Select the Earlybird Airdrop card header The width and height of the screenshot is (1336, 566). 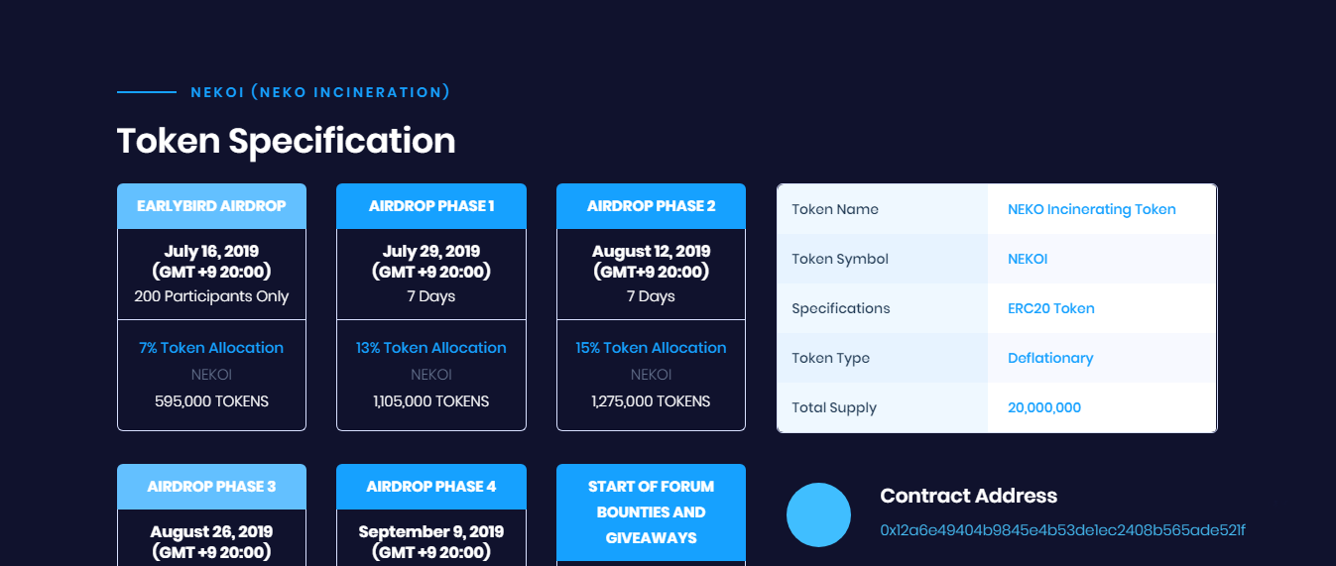click(211, 206)
